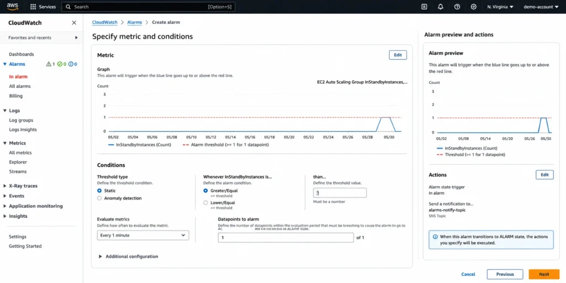Viewport: 566px width, 283px height.
Task: Click the Alarm threshold legend entry
Action: pos(226,145)
